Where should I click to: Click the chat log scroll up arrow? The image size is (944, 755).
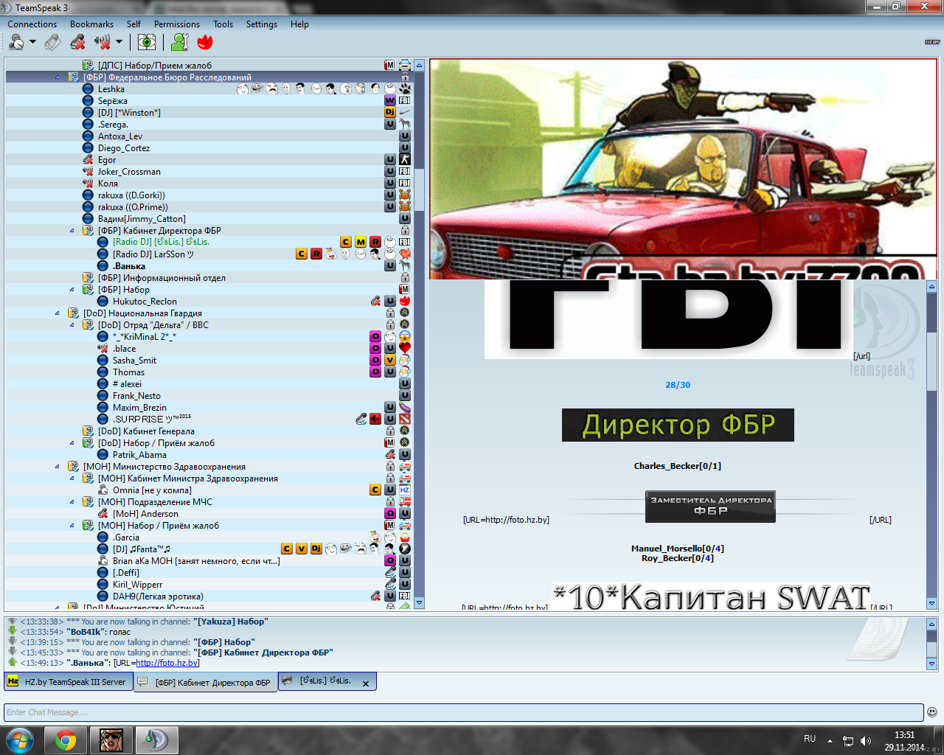point(931,624)
